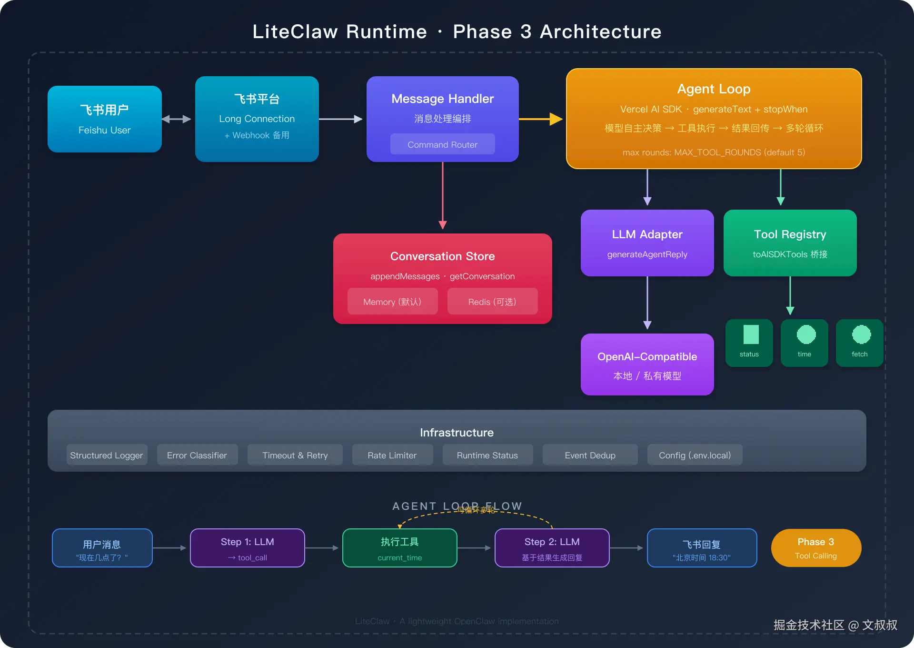914x648 pixels.
Task: Click the Tool Registry block
Action: (x=790, y=243)
